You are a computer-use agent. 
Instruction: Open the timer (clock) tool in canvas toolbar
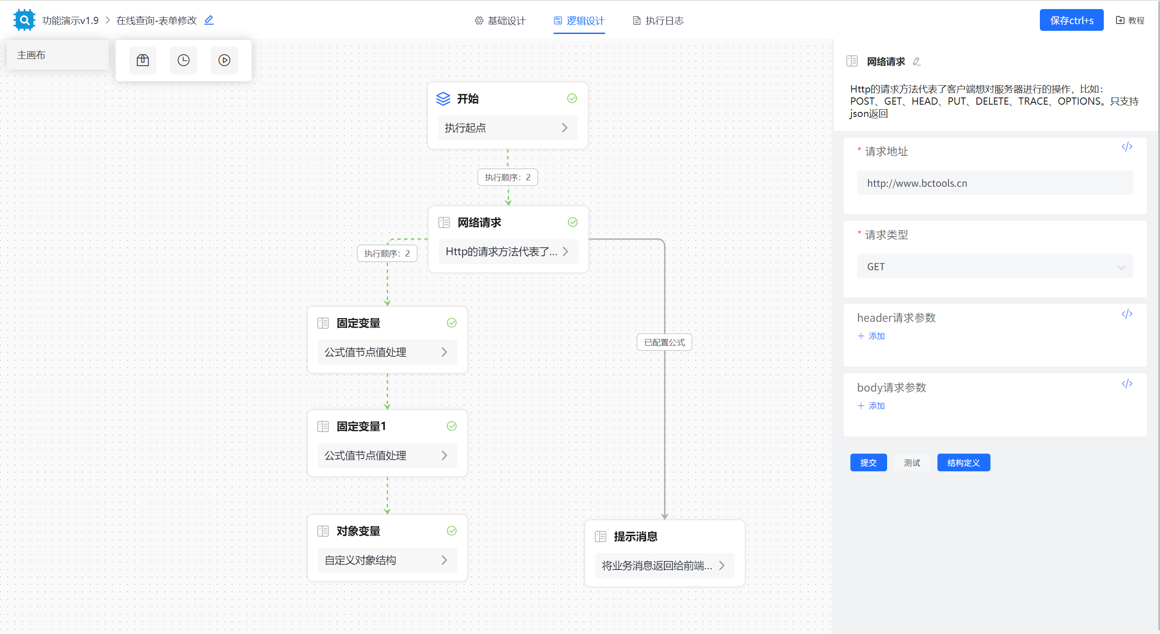click(x=183, y=60)
